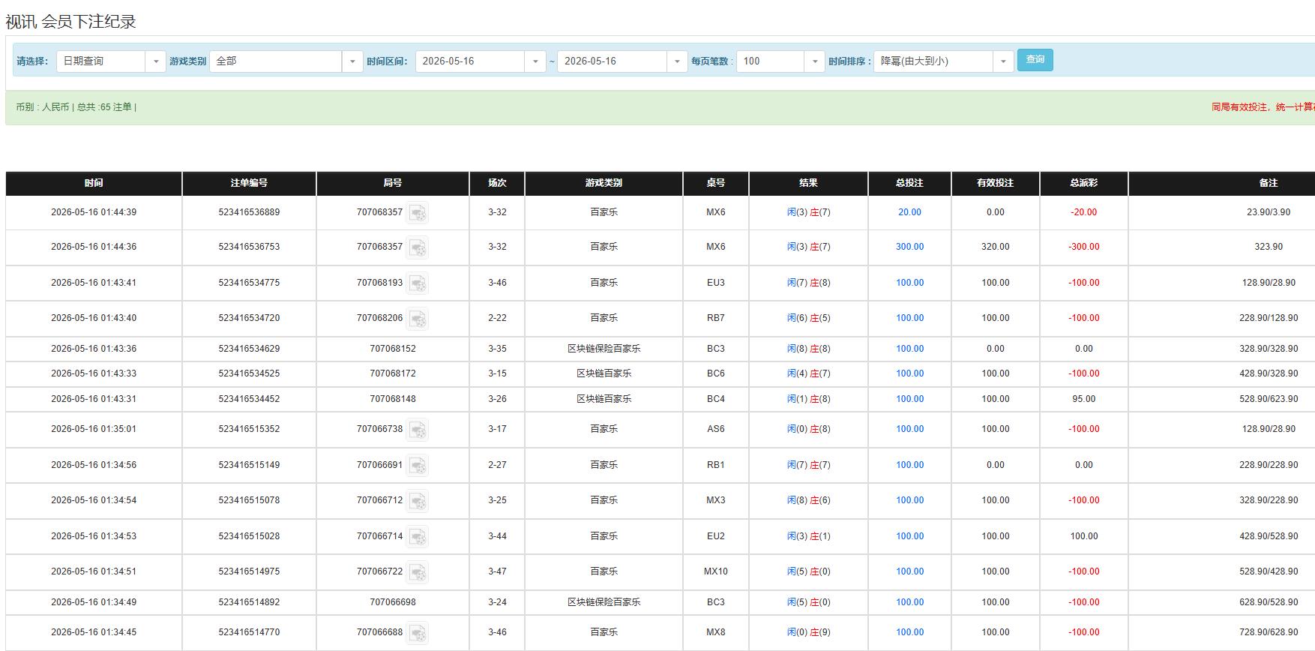Click the 总投注 column header
The image size is (1315, 651).
point(909,183)
